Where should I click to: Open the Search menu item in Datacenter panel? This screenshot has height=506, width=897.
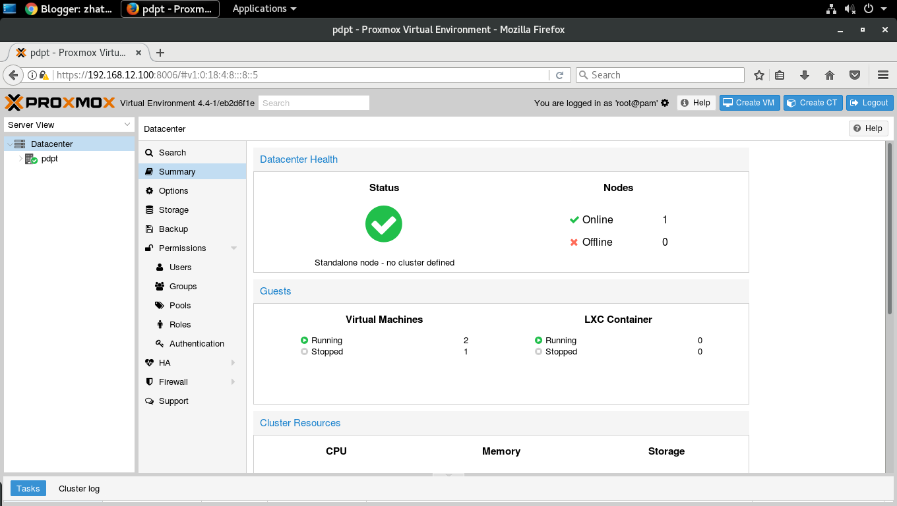tap(192, 153)
